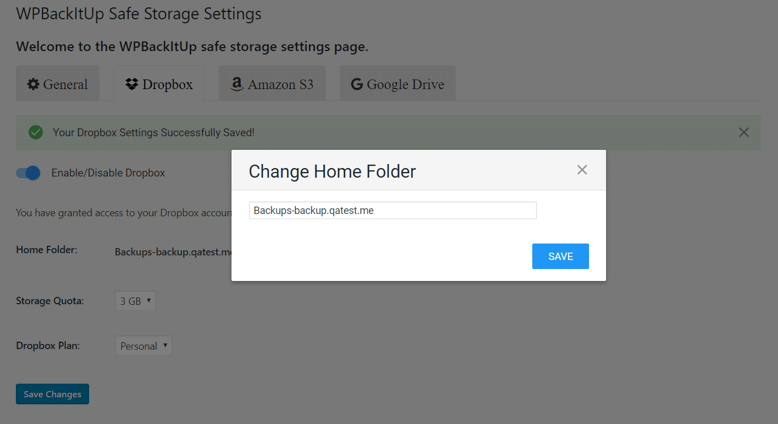
Task: Switch to the General tab label
Action: point(65,85)
